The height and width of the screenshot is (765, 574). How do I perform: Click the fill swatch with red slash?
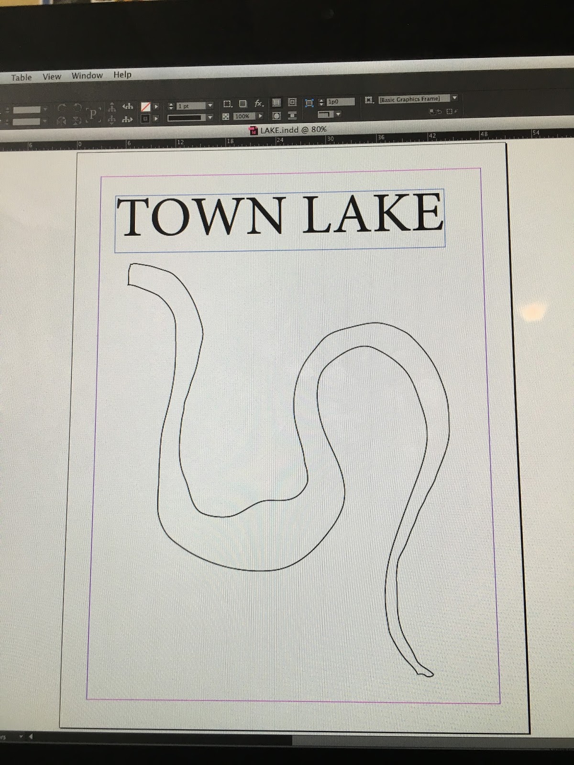[x=145, y=106]
